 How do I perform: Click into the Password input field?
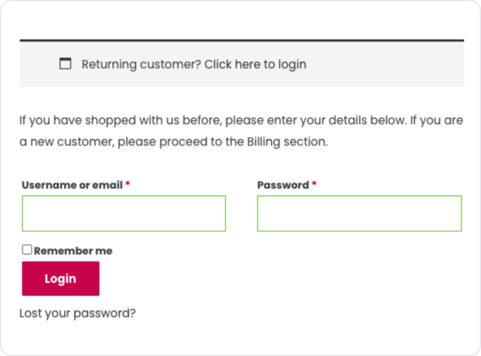tap(359, 214)
